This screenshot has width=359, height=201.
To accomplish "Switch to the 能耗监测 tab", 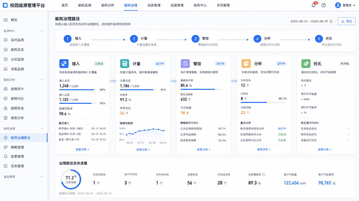I will tap(84, 5).
